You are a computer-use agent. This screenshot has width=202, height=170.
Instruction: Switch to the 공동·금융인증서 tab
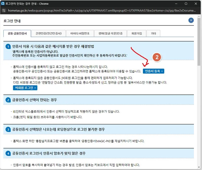[x=17, y=33]
